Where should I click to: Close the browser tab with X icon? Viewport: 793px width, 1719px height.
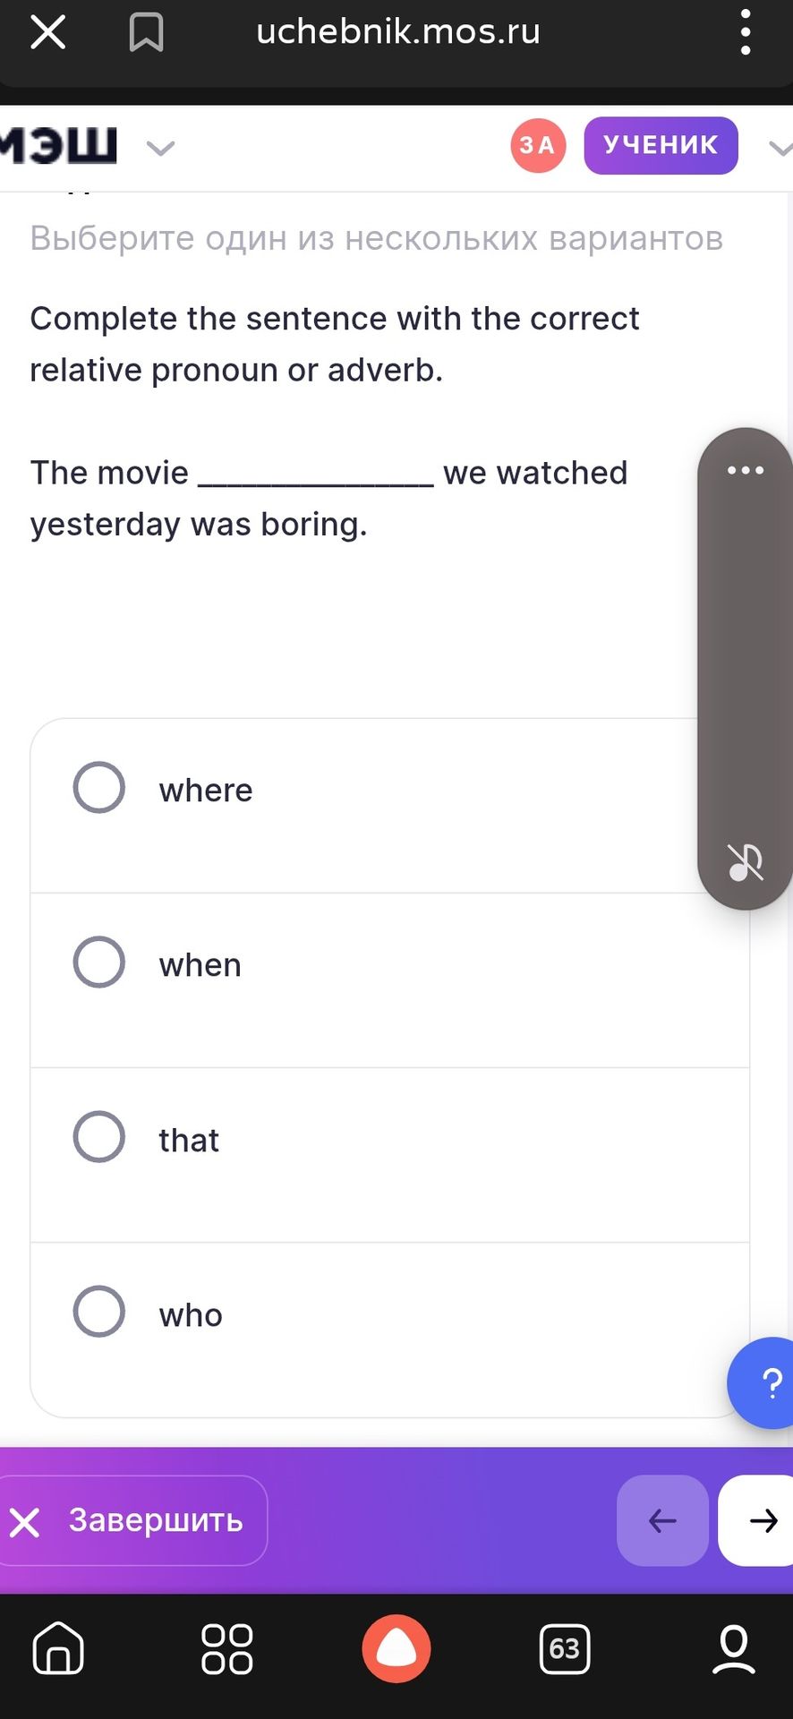(48, 32)
